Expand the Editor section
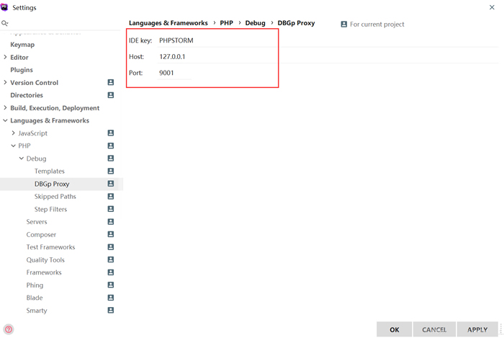 tap(5, 57)
